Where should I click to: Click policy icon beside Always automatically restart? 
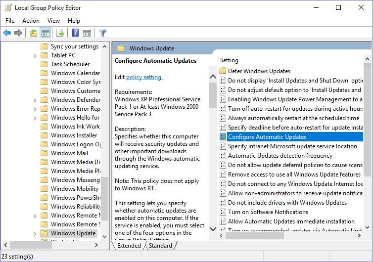pos(223,118)
